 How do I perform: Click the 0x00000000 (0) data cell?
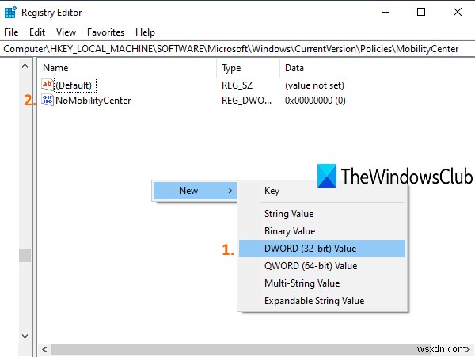(315, 101)
